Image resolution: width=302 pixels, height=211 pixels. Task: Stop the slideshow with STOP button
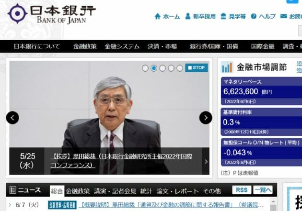tap(197, 68)
